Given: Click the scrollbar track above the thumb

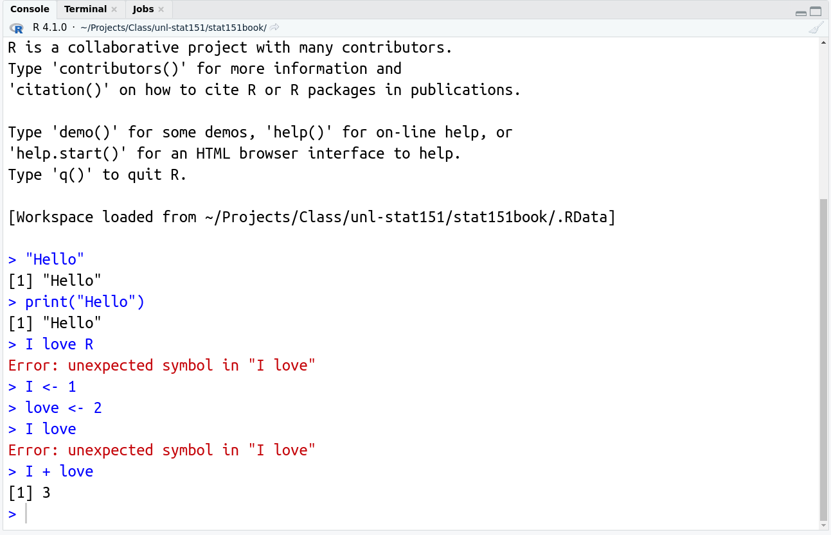Looking at the screenshot, I should 824,122.
